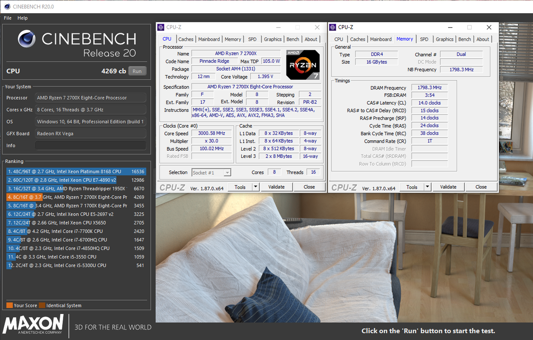Click the Cinebench app icon in title bar
Image resolution: width=533 pixels, height=340 pixels.
point(7,7)
